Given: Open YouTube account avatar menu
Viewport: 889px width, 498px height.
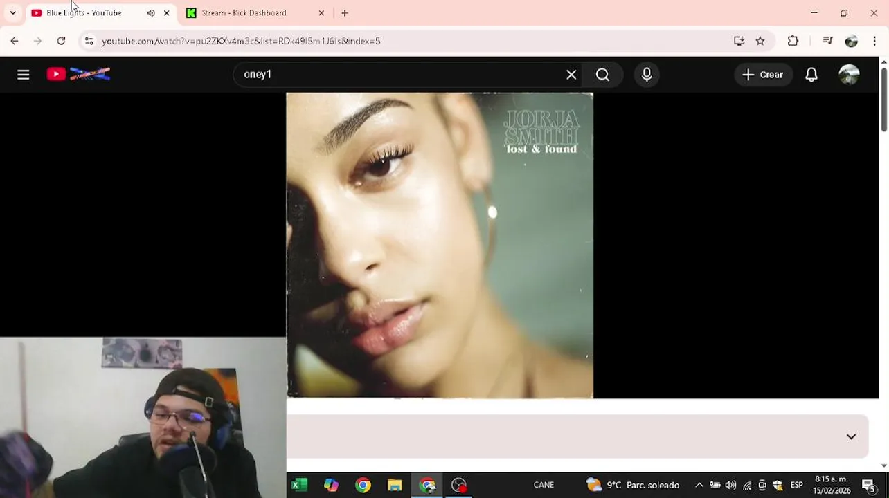Looking at the screenshot, I should tap(849, 75).
